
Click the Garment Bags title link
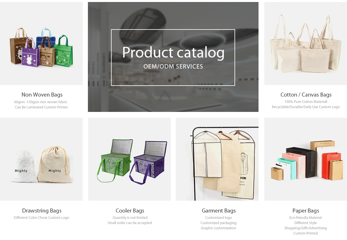219,211
